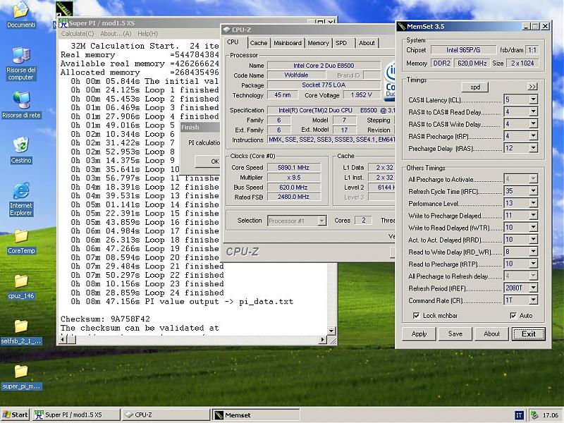Switch to the Mainboard tab in CPU-Z

click(x=288, y=43)
